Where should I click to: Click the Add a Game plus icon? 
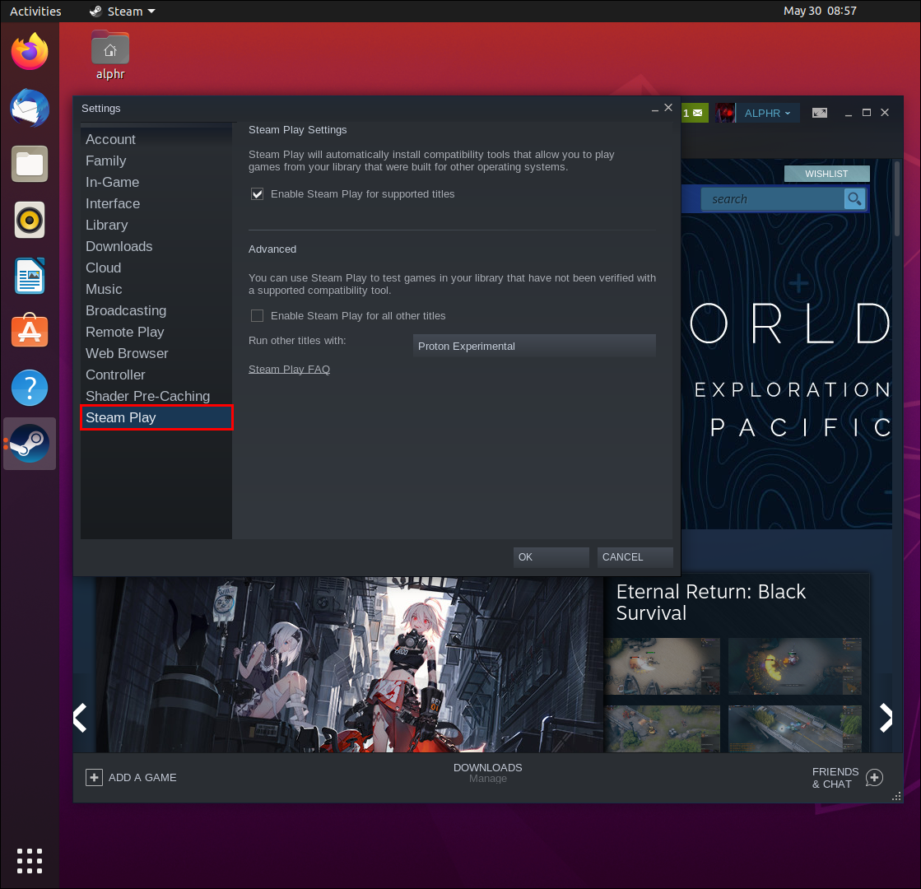coord(95,777)
